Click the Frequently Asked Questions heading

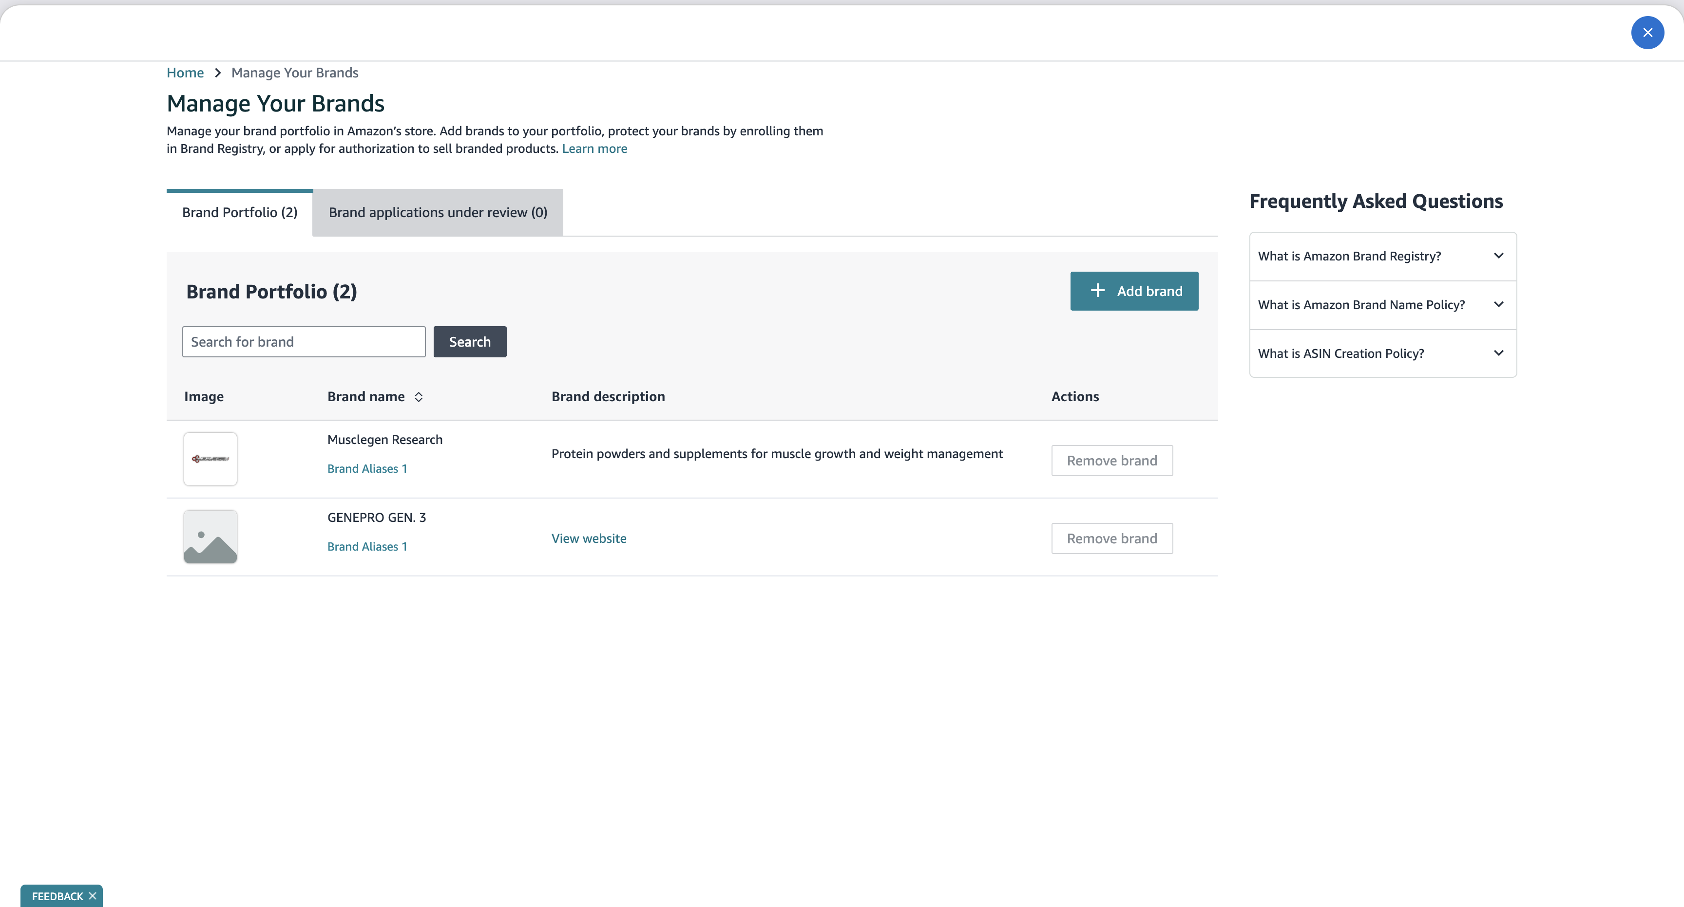1376,201
